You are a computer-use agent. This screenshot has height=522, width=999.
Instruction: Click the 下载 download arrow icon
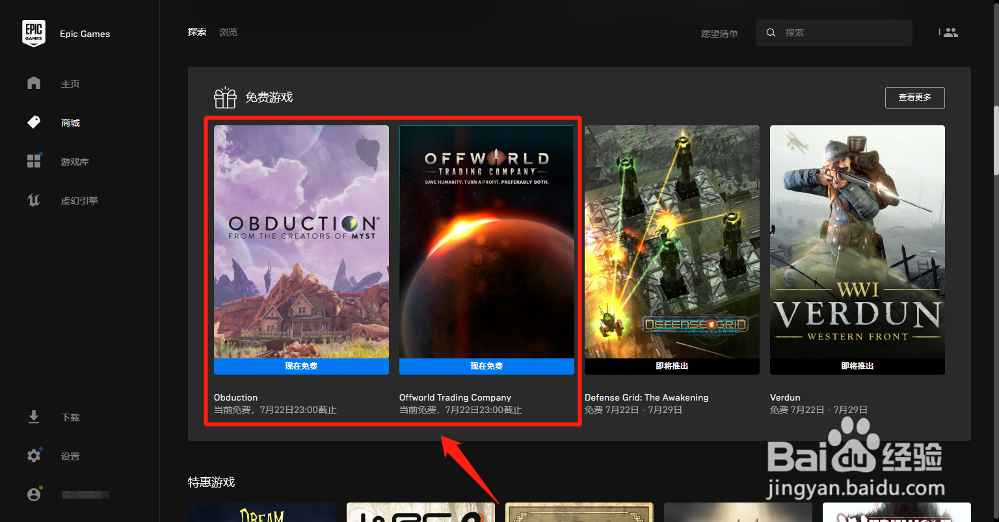(34, 417)
